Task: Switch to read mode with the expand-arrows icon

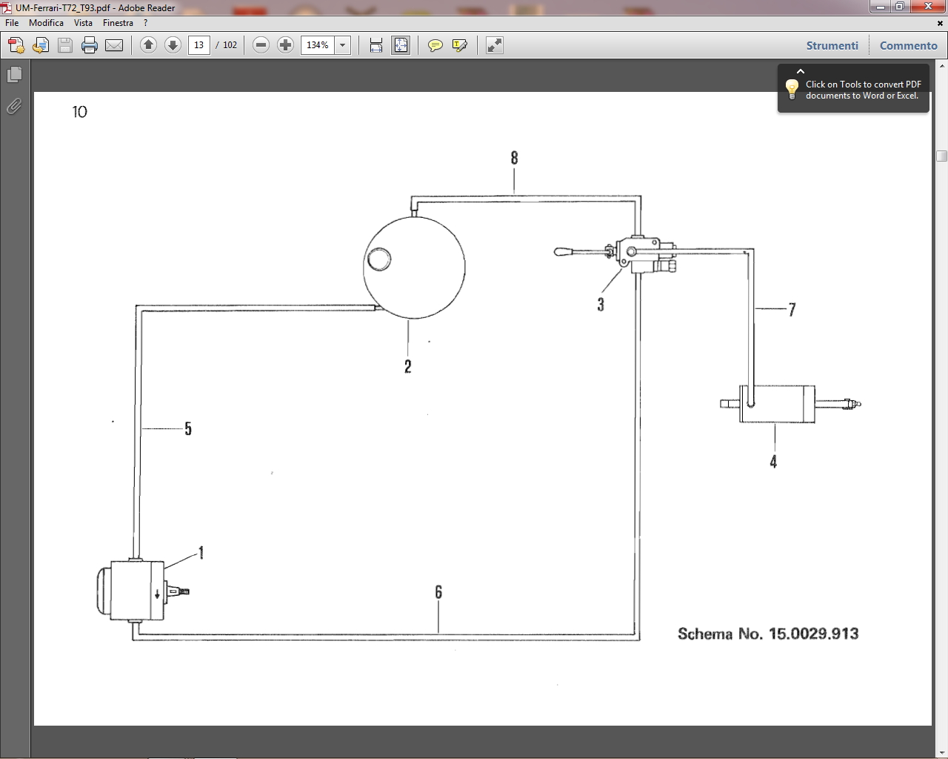Action: (494, 45)
